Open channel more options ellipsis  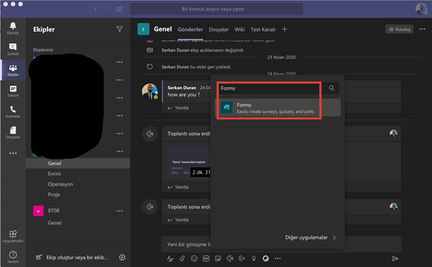point(422,29)
